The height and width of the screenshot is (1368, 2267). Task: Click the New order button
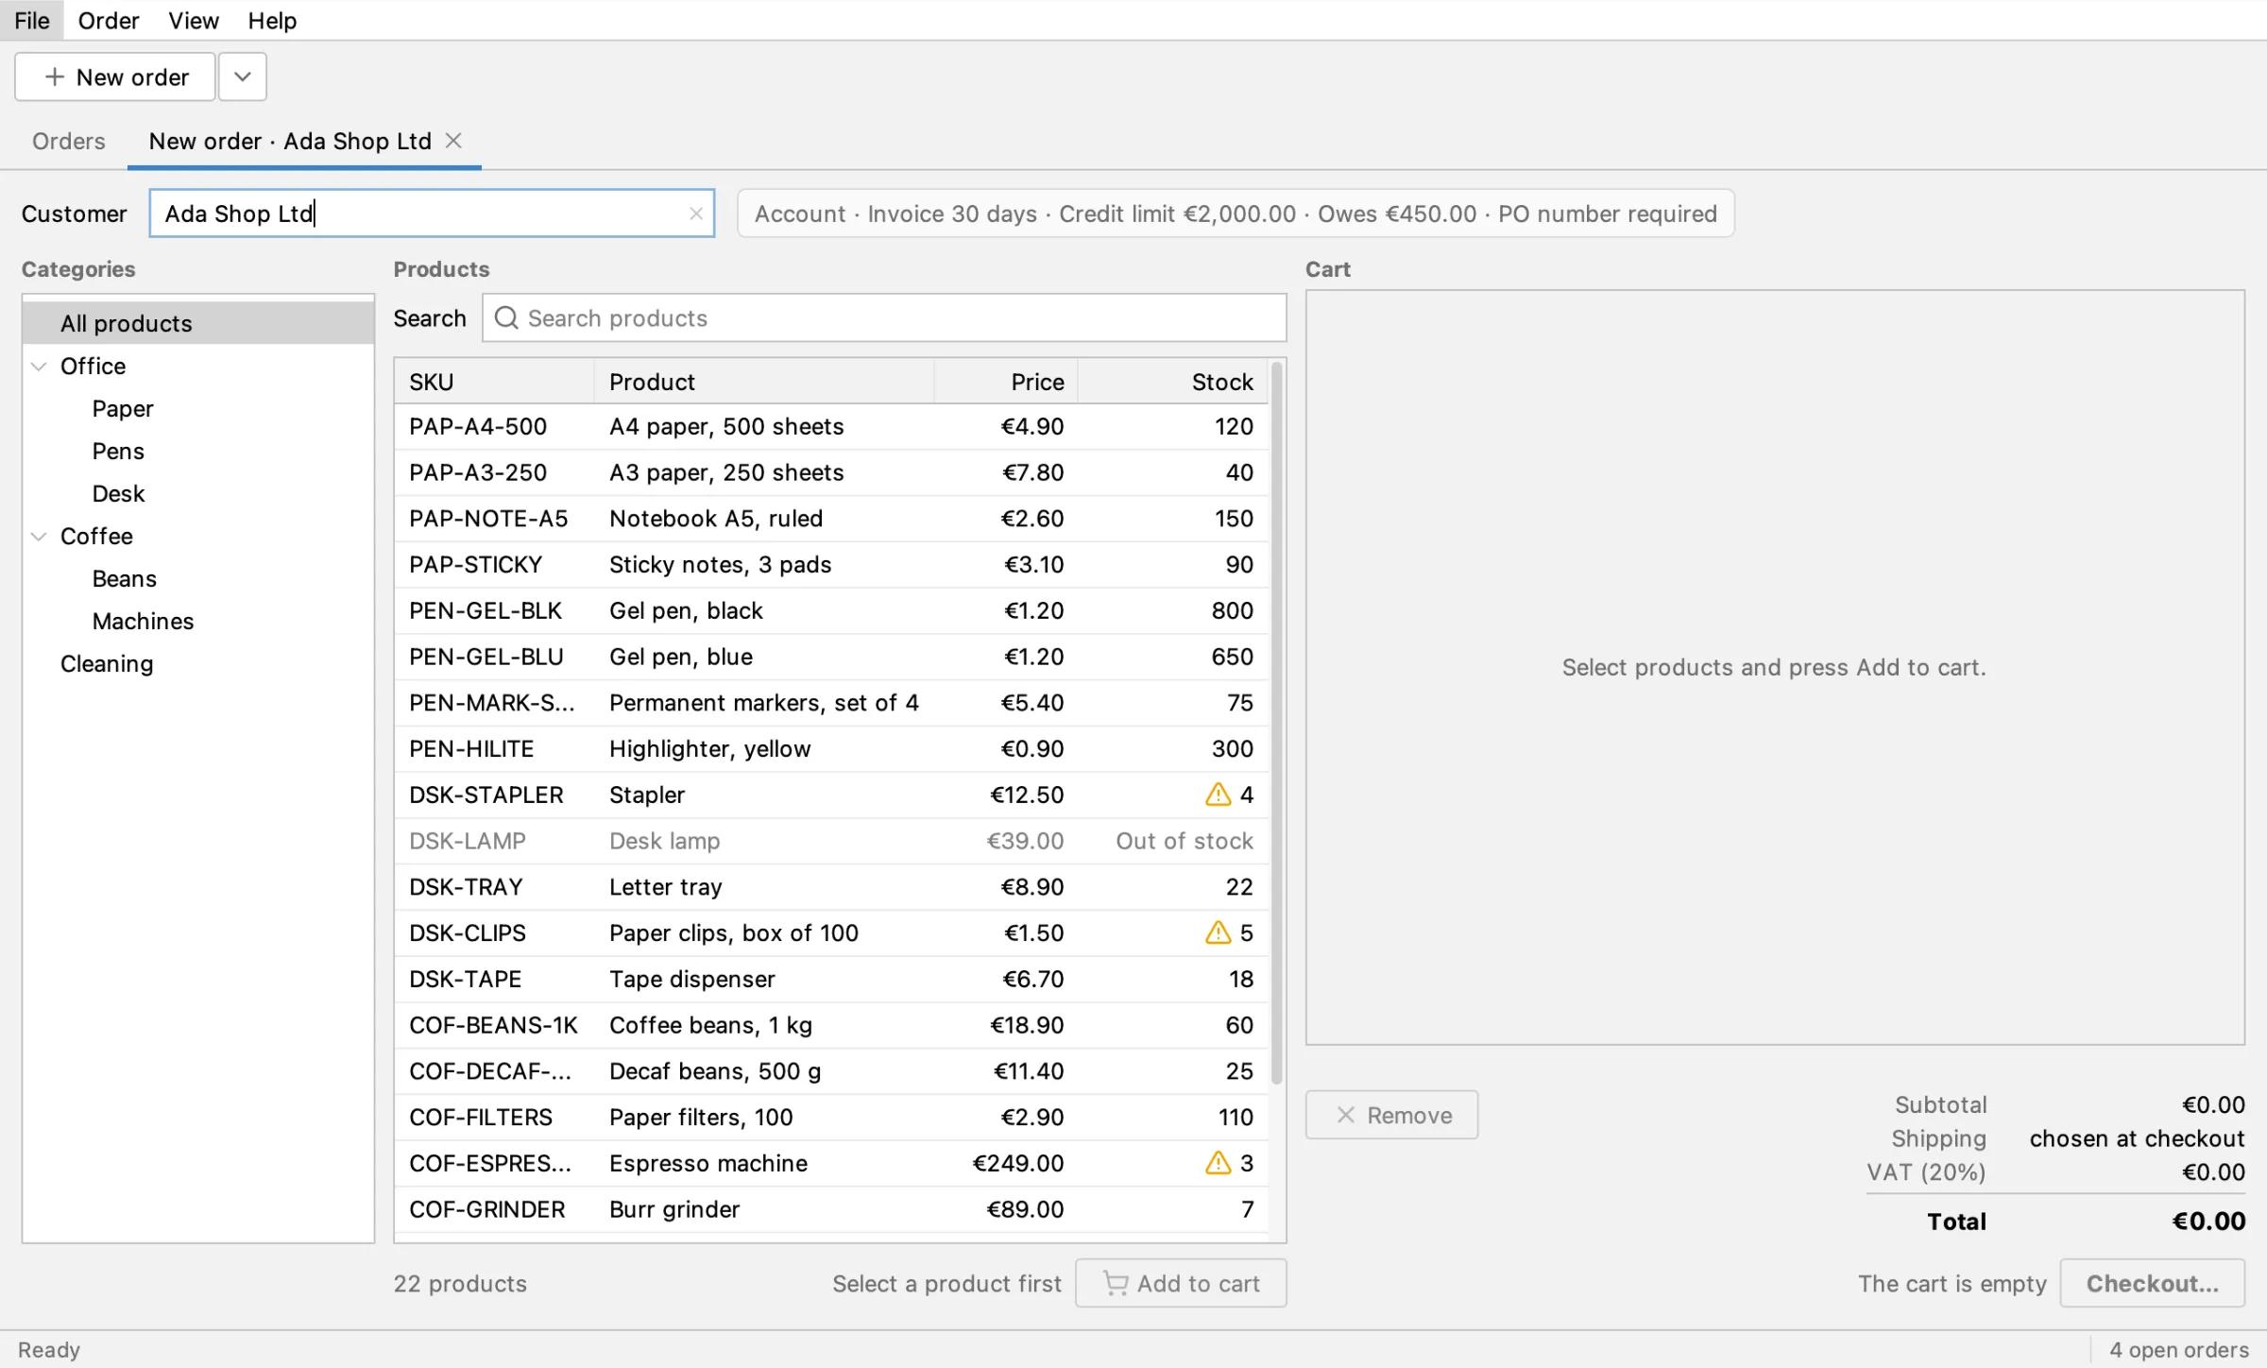115,77
